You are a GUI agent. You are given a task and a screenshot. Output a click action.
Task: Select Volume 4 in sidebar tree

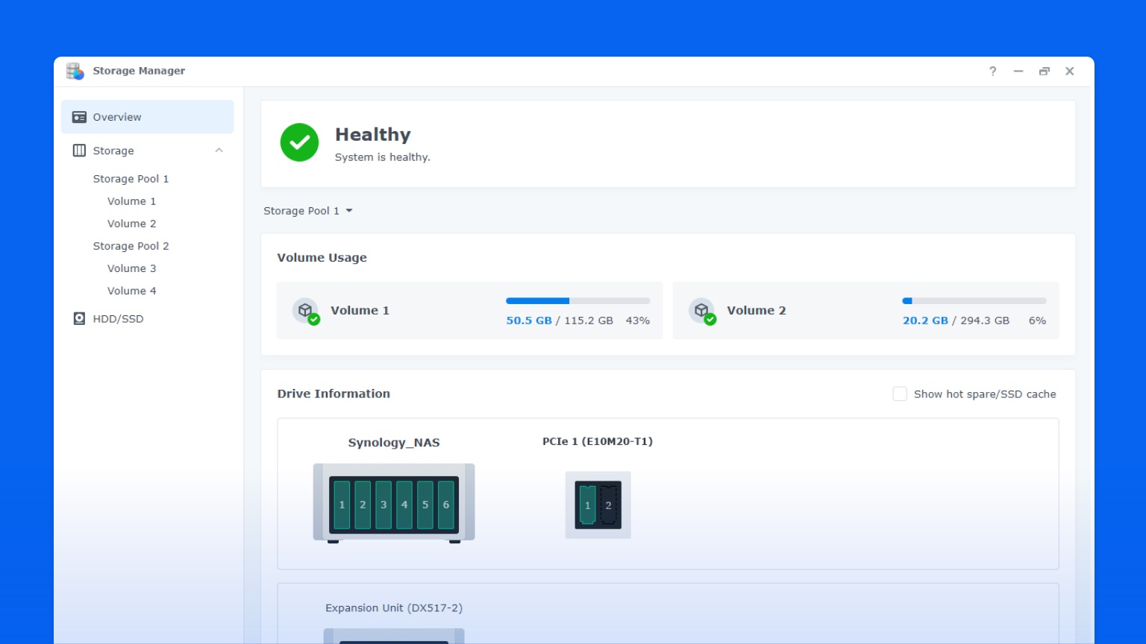(x=132, y=291)
